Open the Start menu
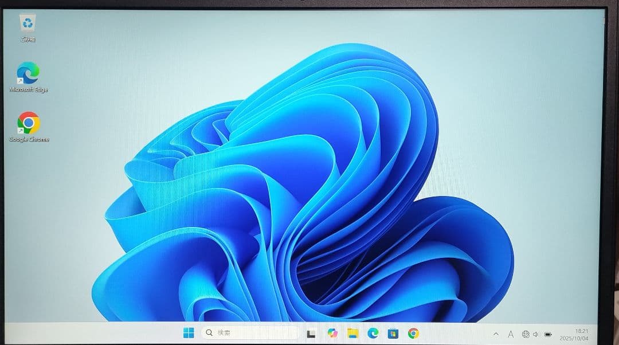 (189, 333)
